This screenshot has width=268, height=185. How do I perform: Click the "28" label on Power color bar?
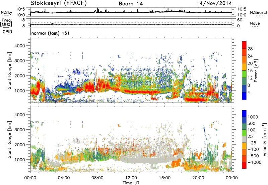click(250, 49)
